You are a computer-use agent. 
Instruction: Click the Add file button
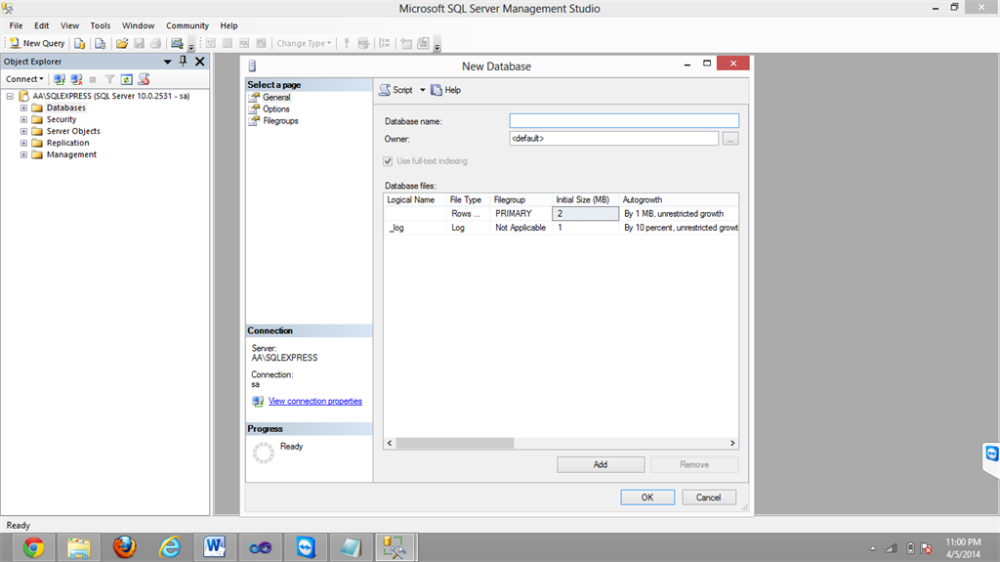(601, 465)
